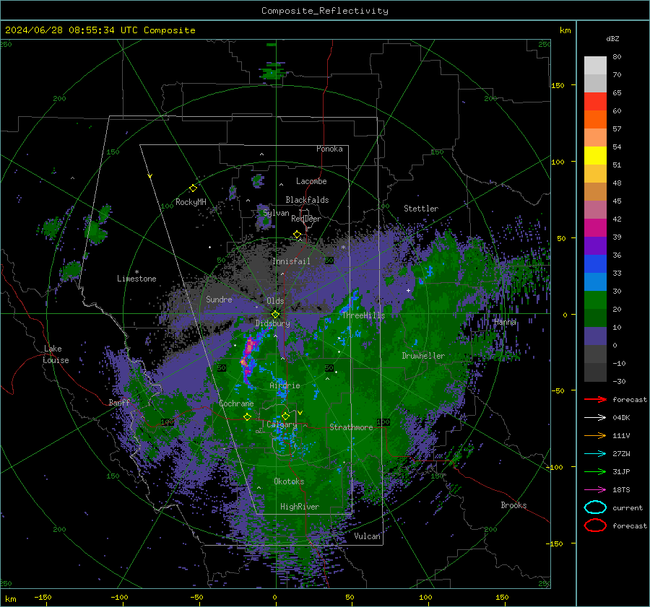Click the -150 tick on bottom axis
Image resolution: width=650 pixels, height=607 pixels.
(43, 597)
